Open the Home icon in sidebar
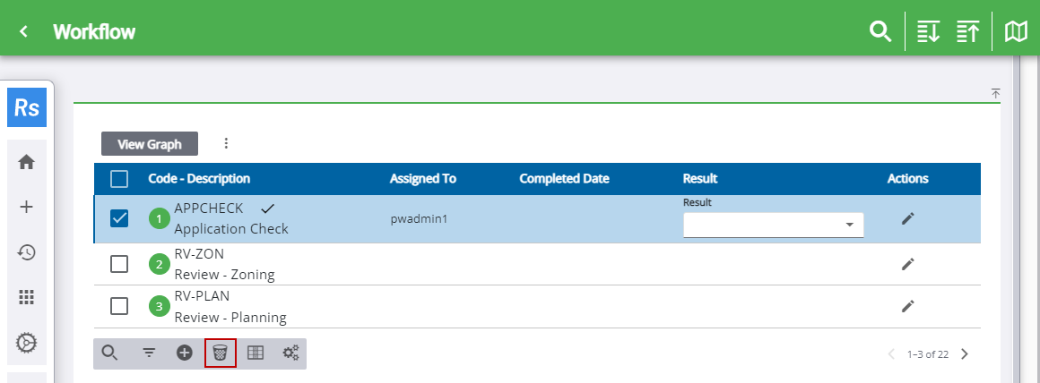The image size is (1040, 383). coord(27,162)
